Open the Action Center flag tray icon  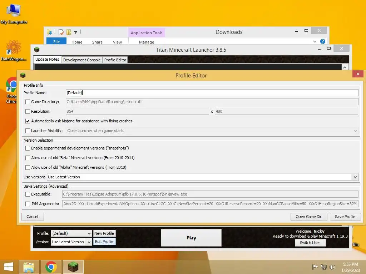point(315,267)
